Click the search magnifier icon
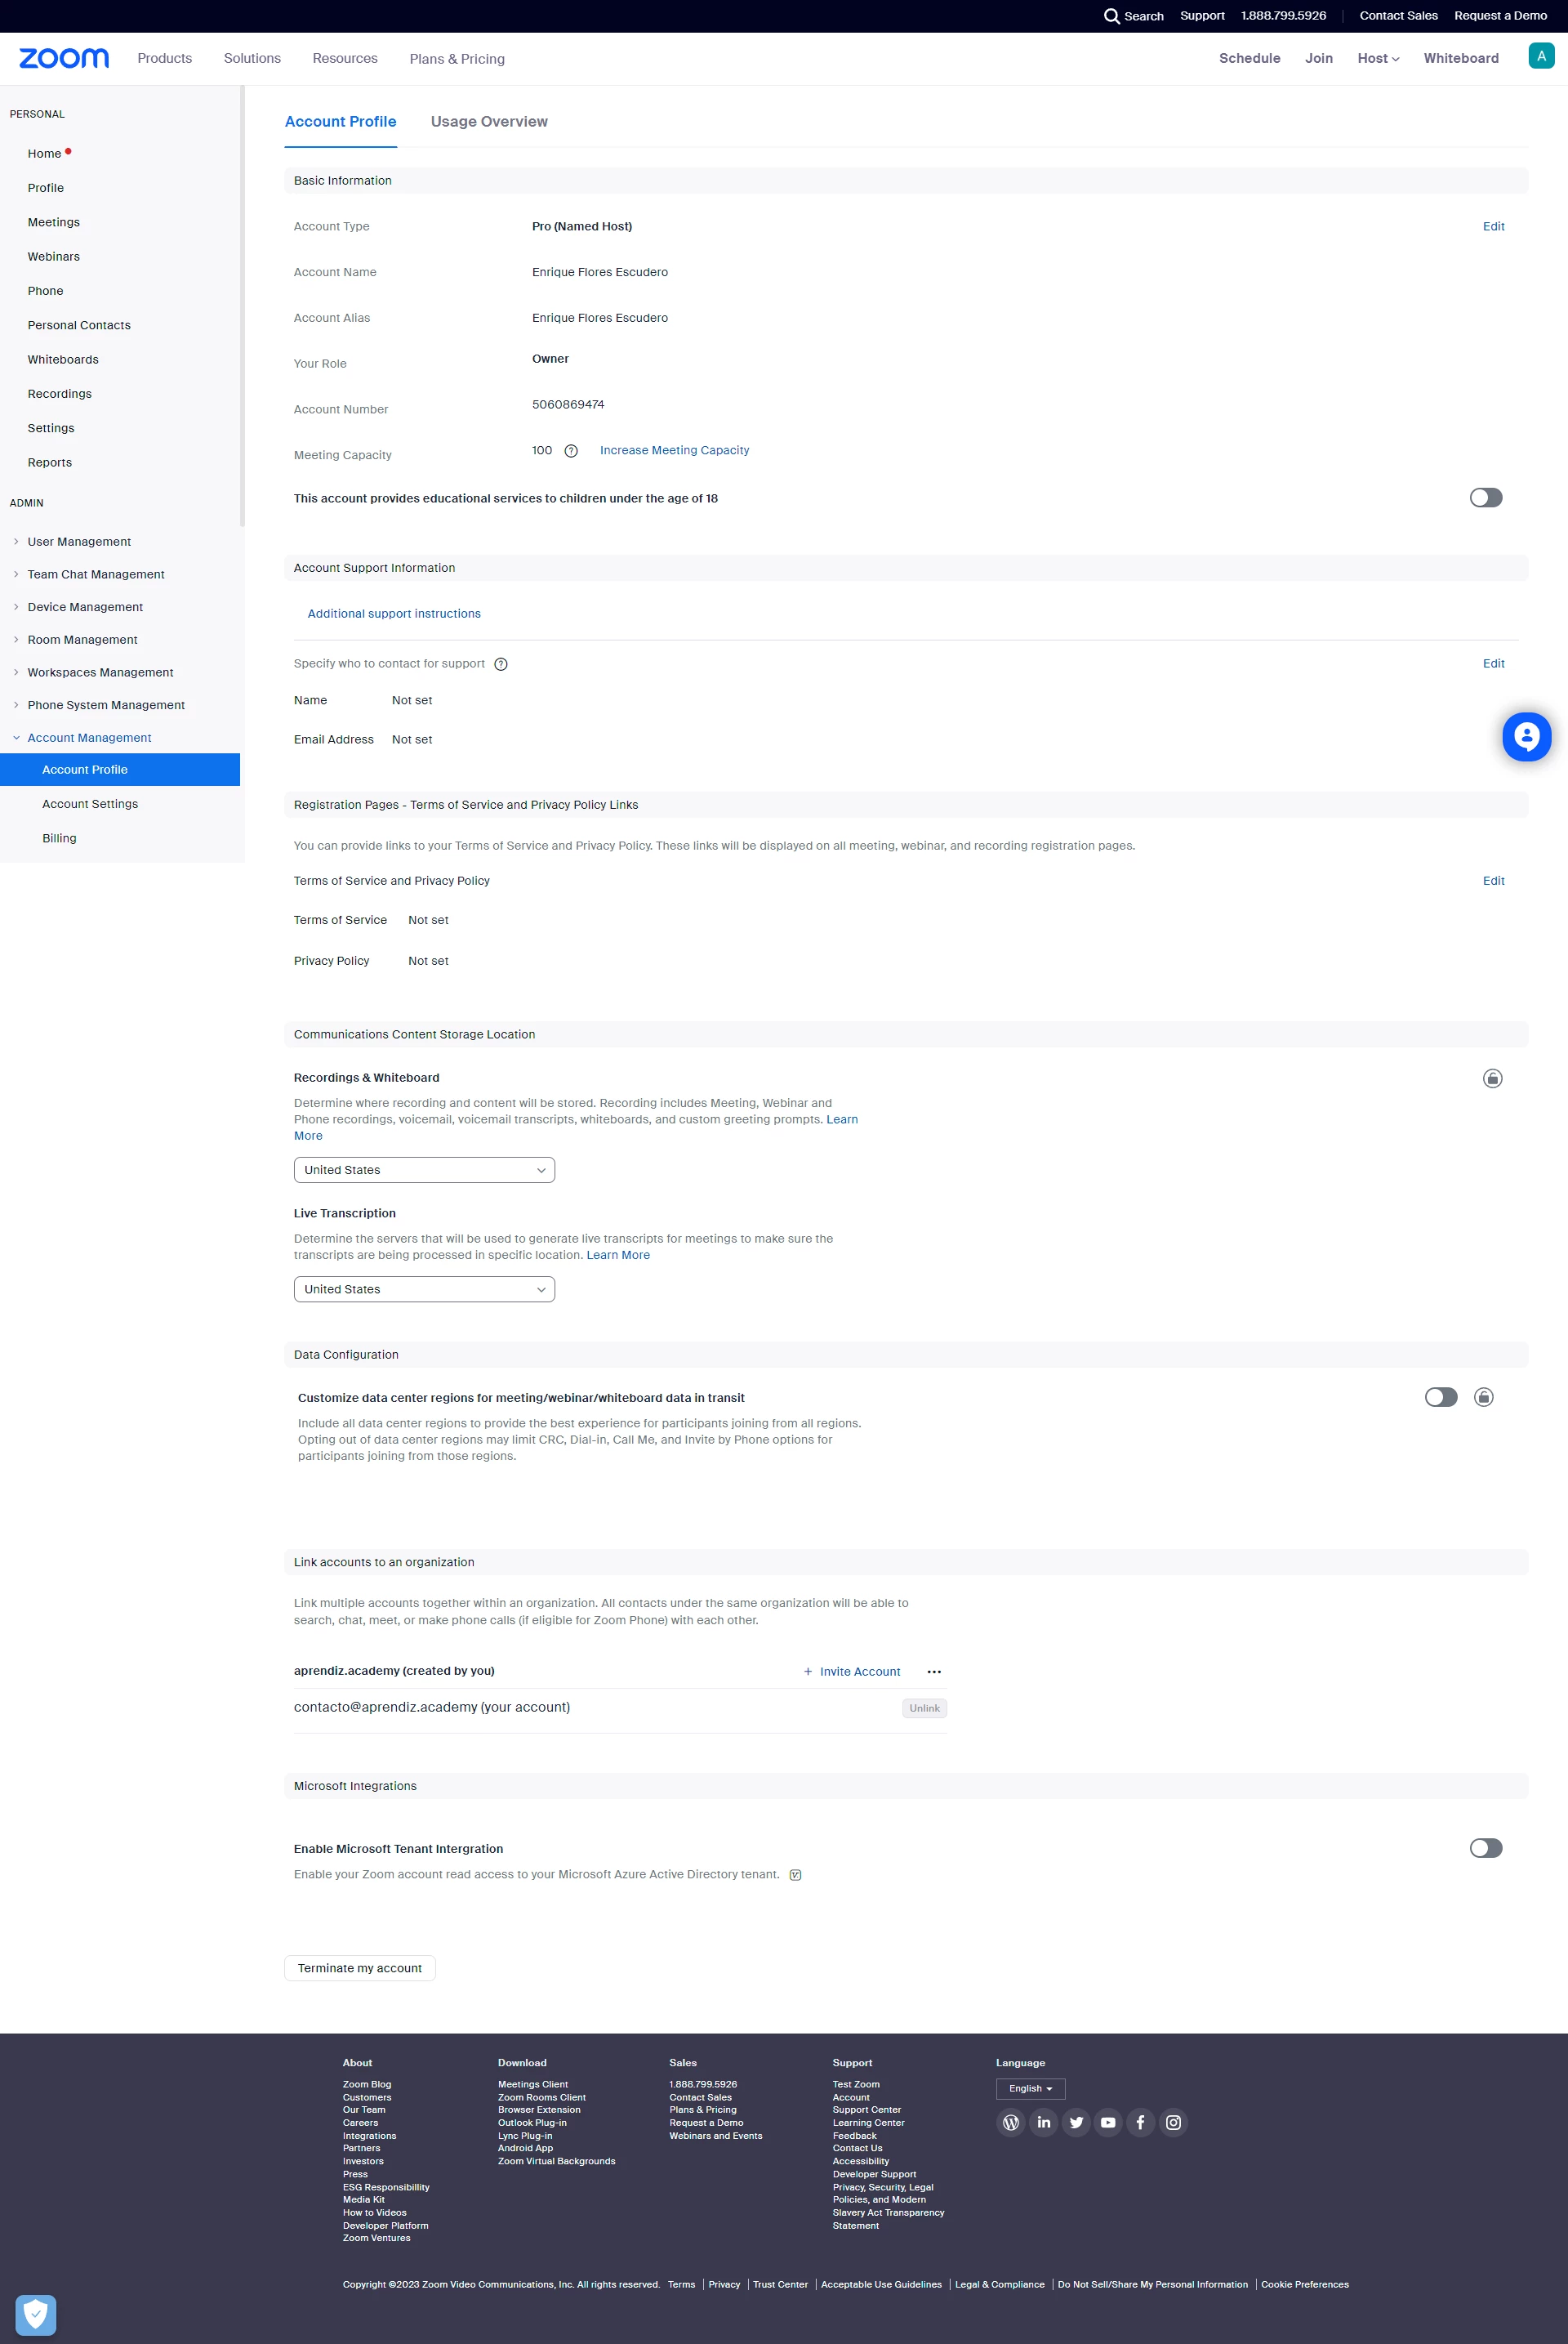Screen dimensions: 1568x2344 [x=1111, y=16]
